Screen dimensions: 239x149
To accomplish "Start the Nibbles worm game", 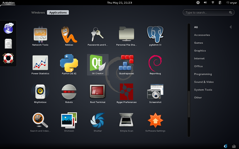I will pyautogui.click(x=69, y=36).
